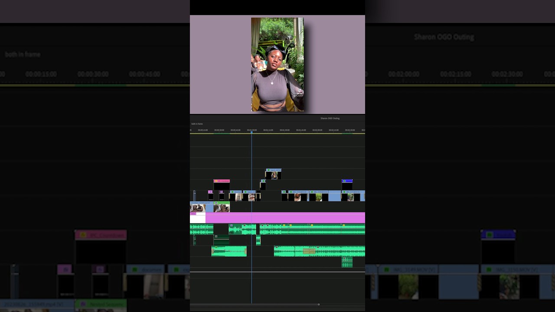Image resolution: width=555 pixels, height=312 pixels.
Task: Click the 'both in frame' label
Action: 197,124
